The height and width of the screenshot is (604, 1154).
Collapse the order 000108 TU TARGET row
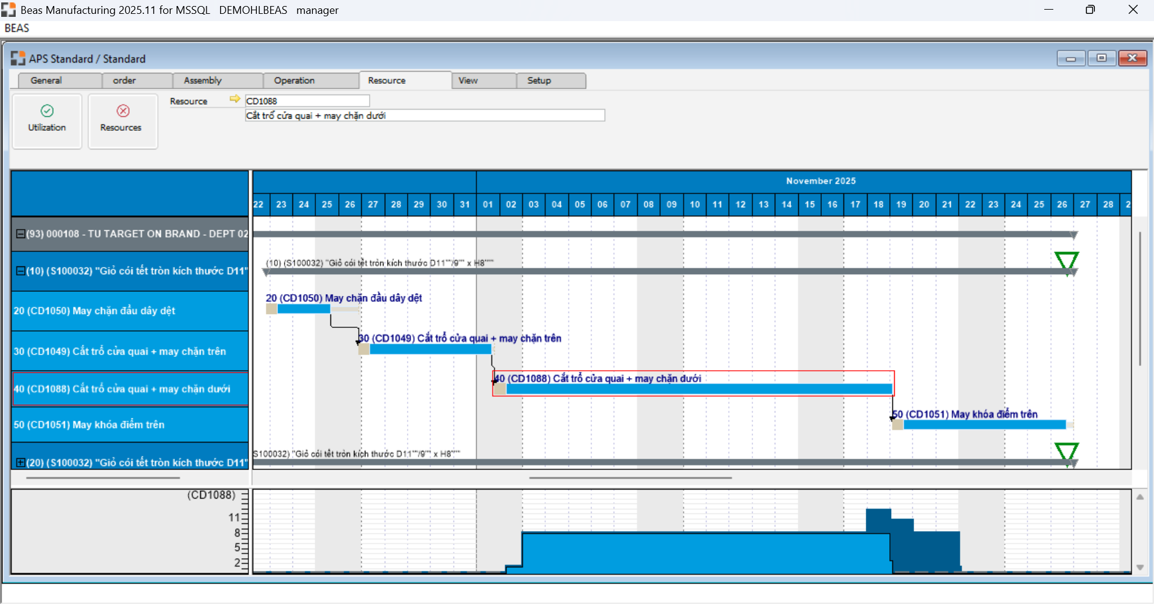point(20,234)
